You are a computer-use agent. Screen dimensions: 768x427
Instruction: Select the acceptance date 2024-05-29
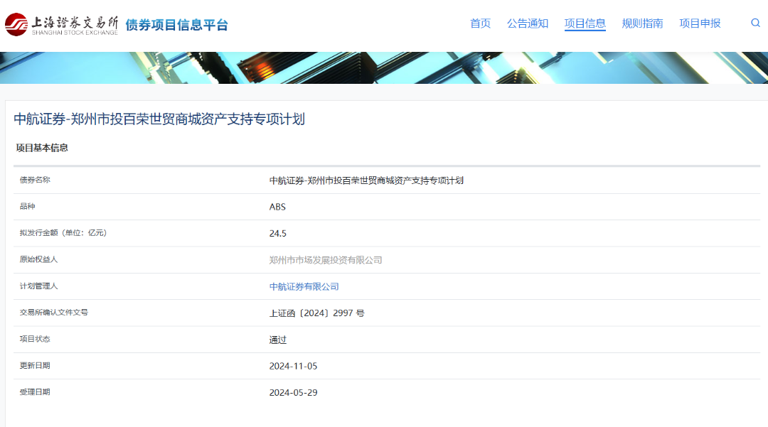293,392
